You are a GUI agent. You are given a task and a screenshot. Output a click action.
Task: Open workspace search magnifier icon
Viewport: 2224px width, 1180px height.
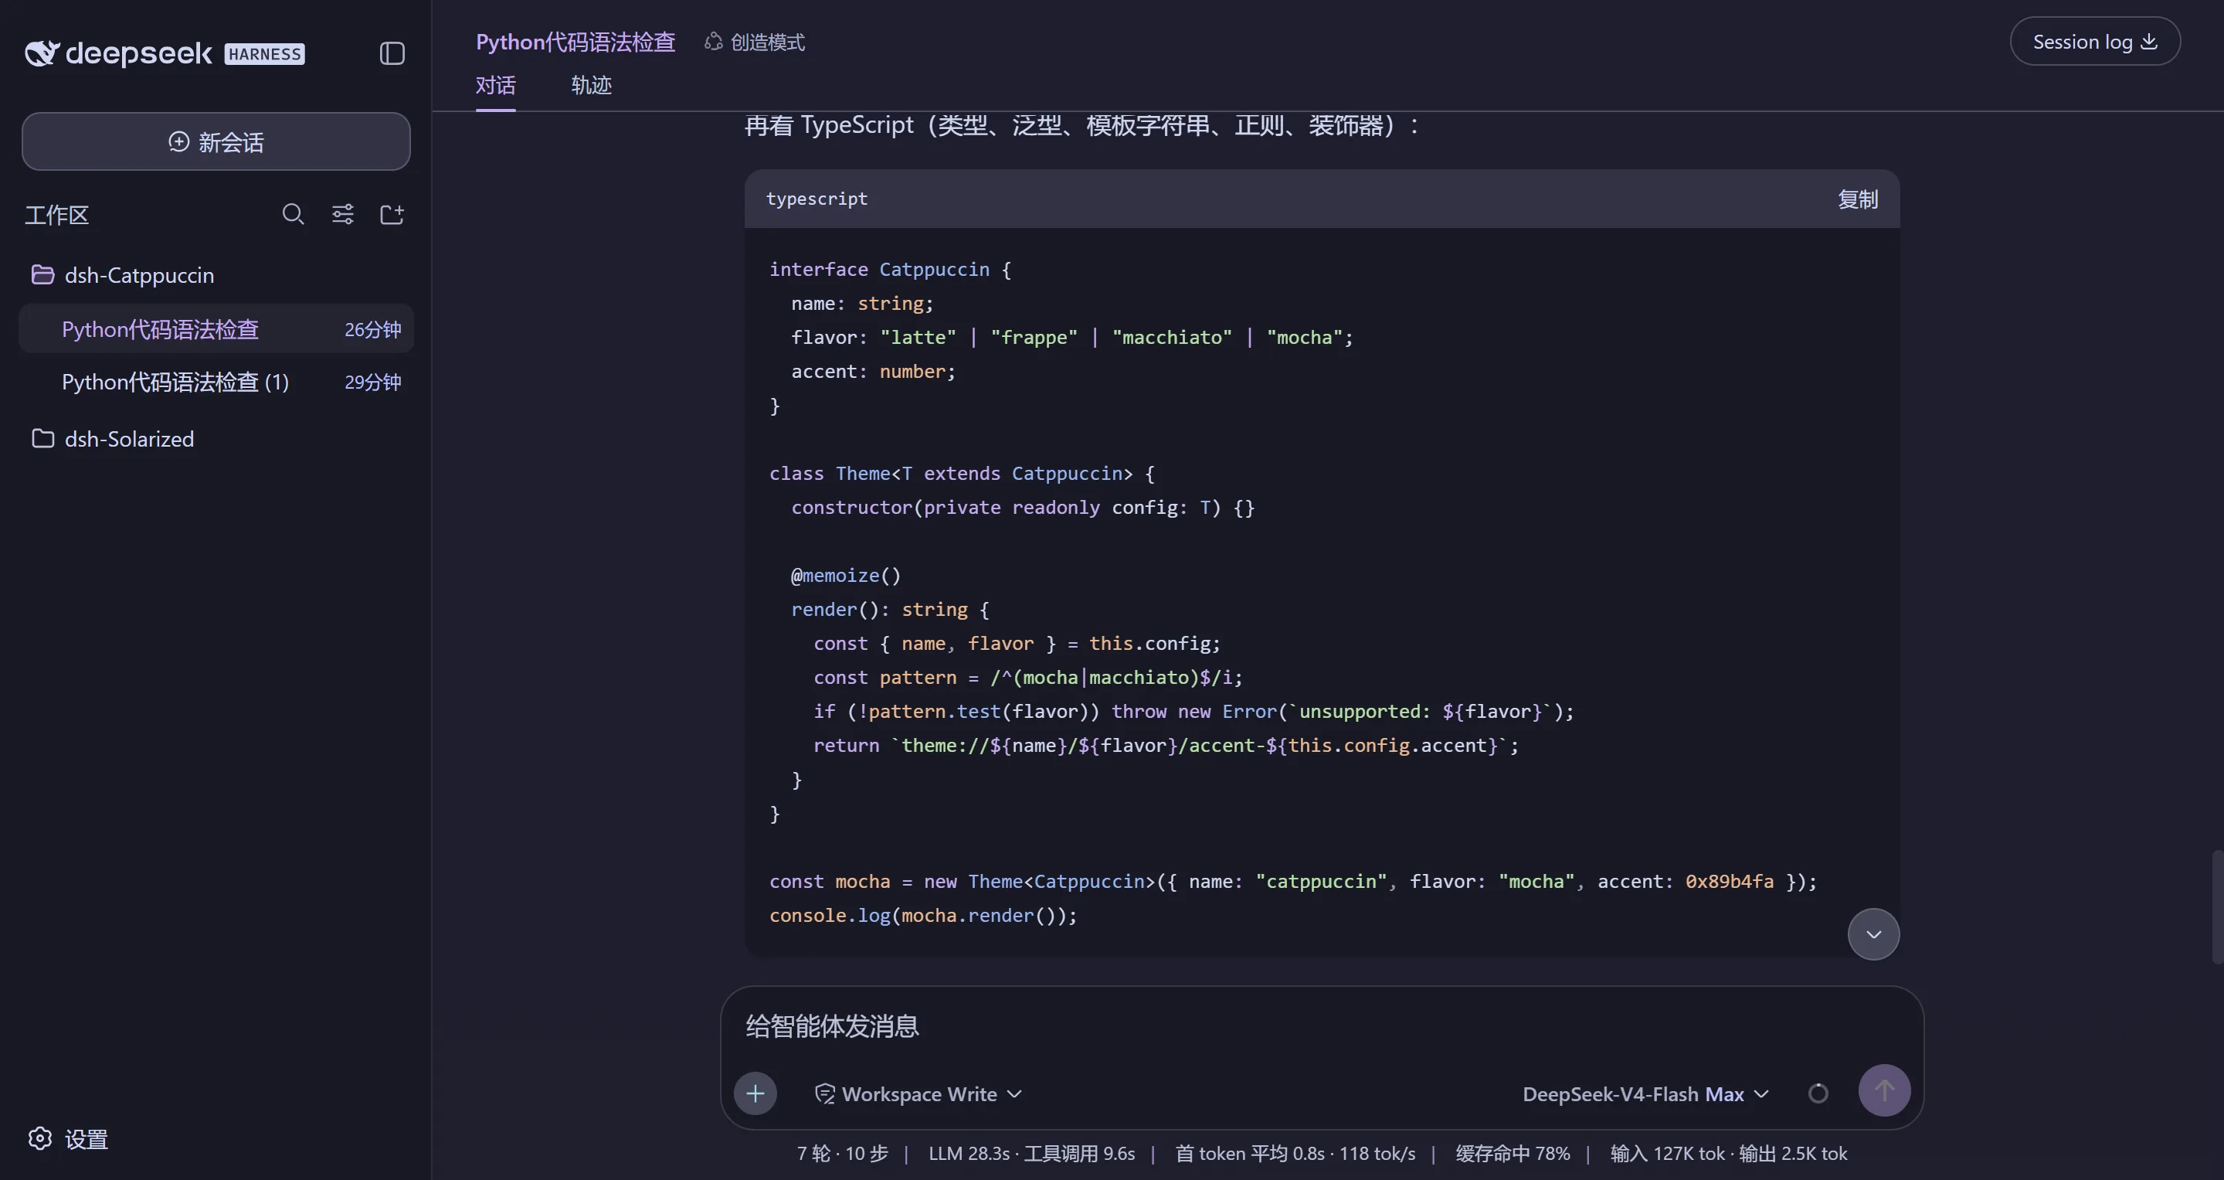294,214
